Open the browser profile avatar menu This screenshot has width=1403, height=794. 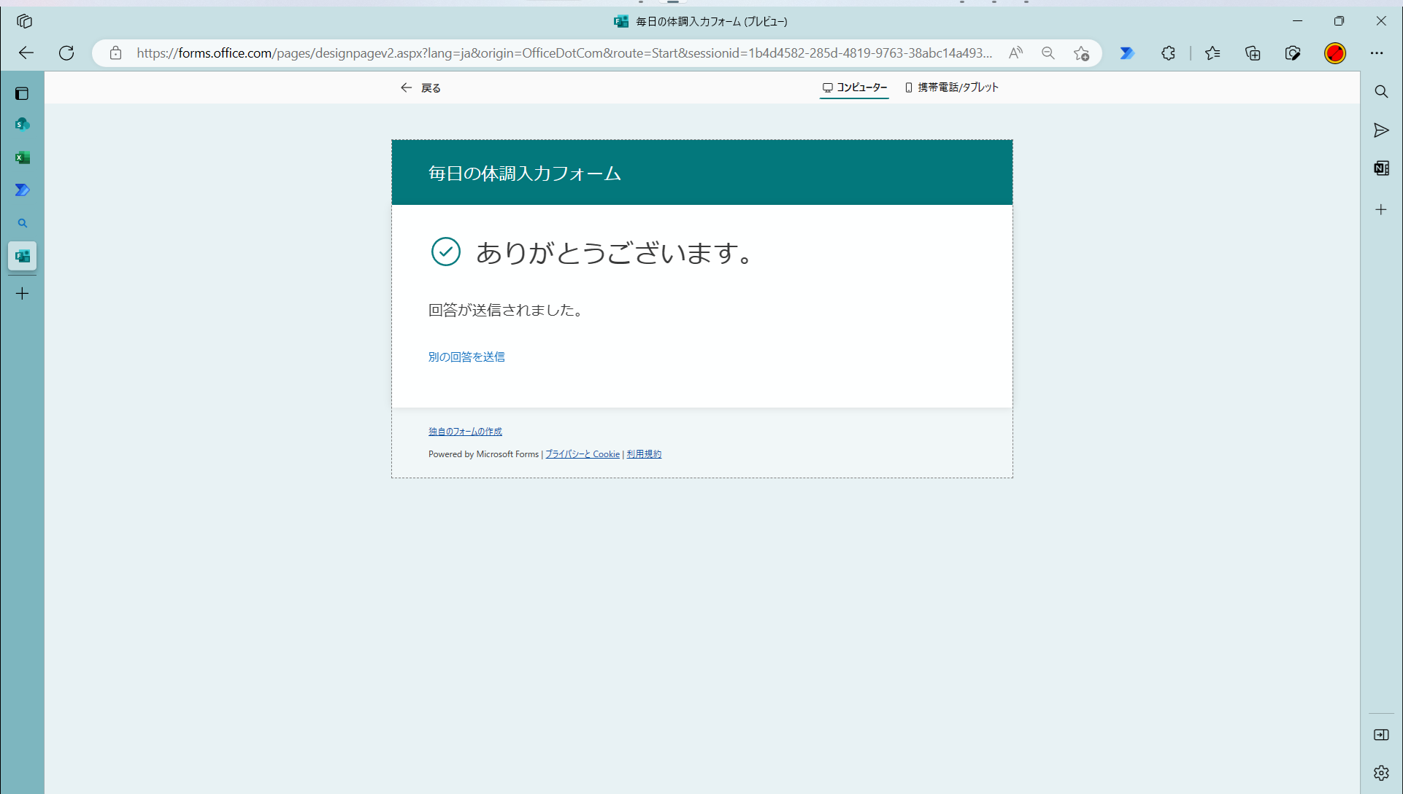1334,52
